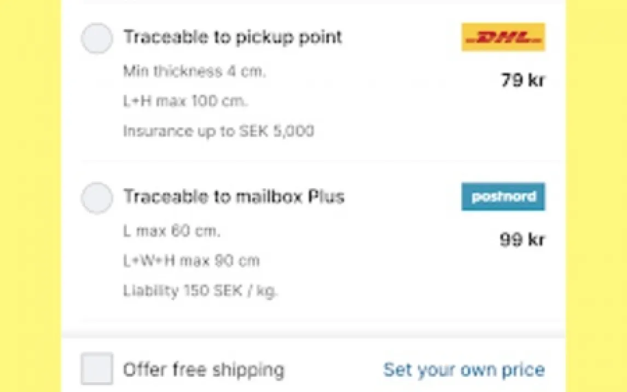Viewport: 627px width, 392px height.
Task: Click the "Traceable to mailbox Plus" title
Action: tap(234, 197)
